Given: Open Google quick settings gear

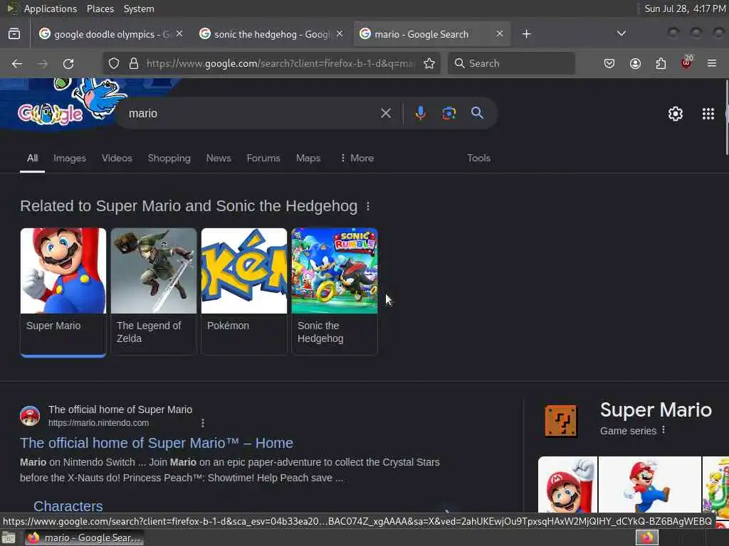Looking at the screenshot, I should (675, 114).
